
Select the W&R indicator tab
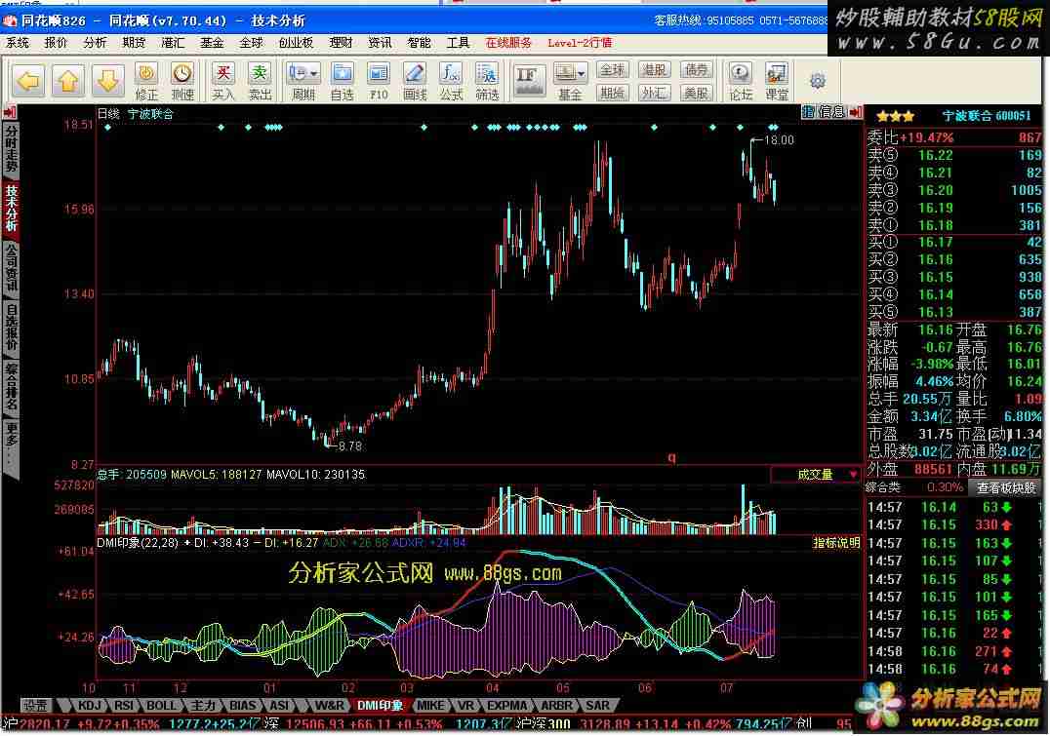pos(329,705)
